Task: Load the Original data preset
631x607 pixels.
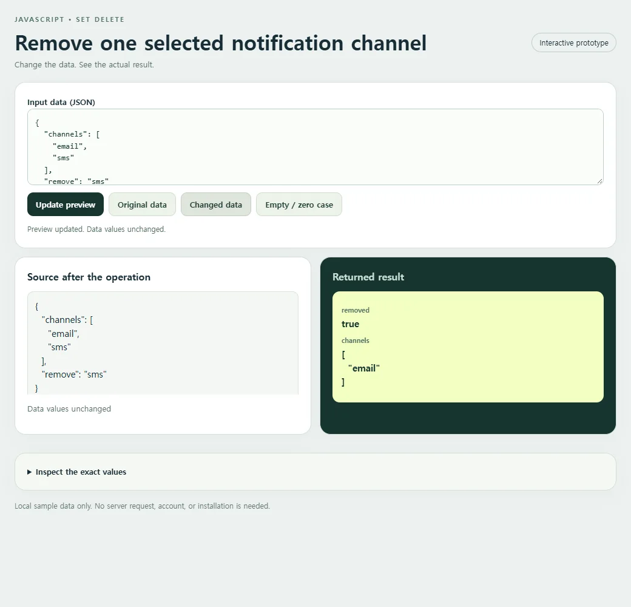Action: [142, 205]
